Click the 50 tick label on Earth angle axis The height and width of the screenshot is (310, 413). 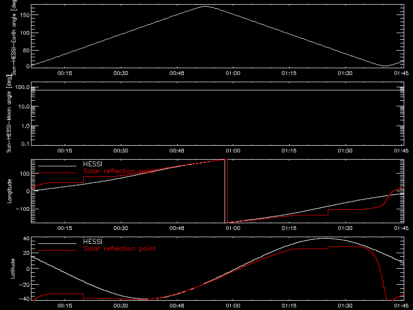[26, 50]
